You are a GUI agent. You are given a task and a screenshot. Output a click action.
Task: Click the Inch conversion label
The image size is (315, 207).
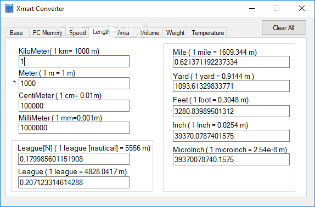(x=211, y=125)
